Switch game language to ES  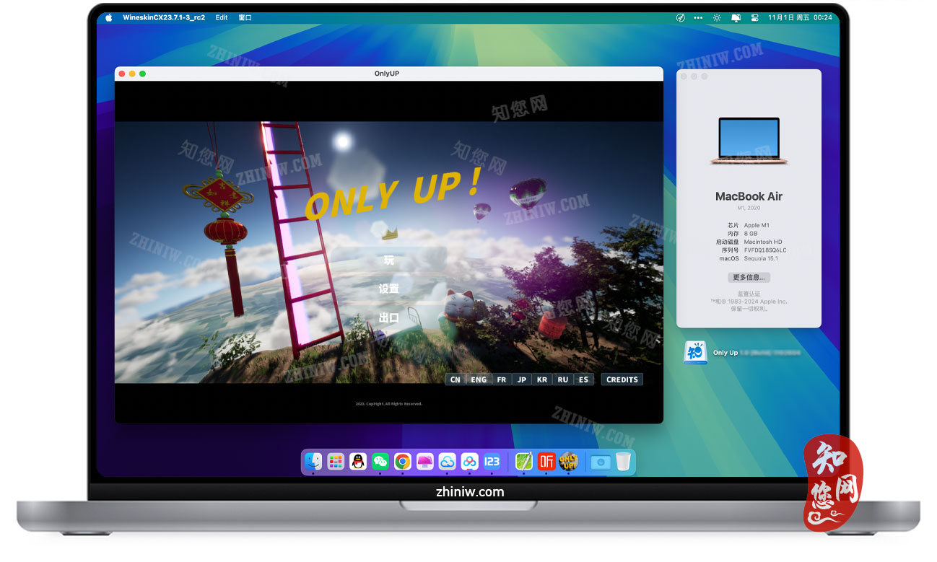click(x=583, y=379)
